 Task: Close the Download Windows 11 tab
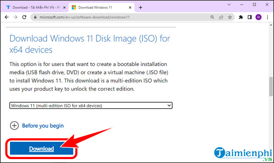coord(130,7)
